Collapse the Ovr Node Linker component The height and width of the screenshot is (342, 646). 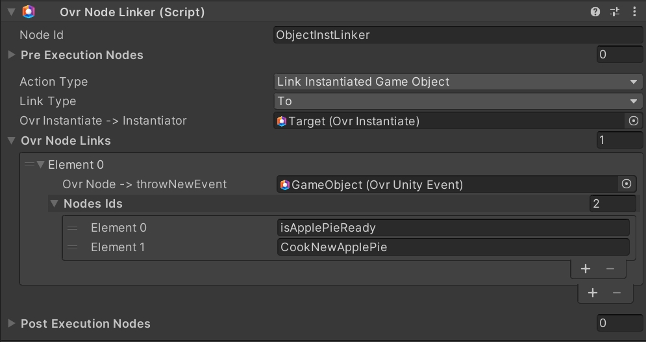point(11,12)
